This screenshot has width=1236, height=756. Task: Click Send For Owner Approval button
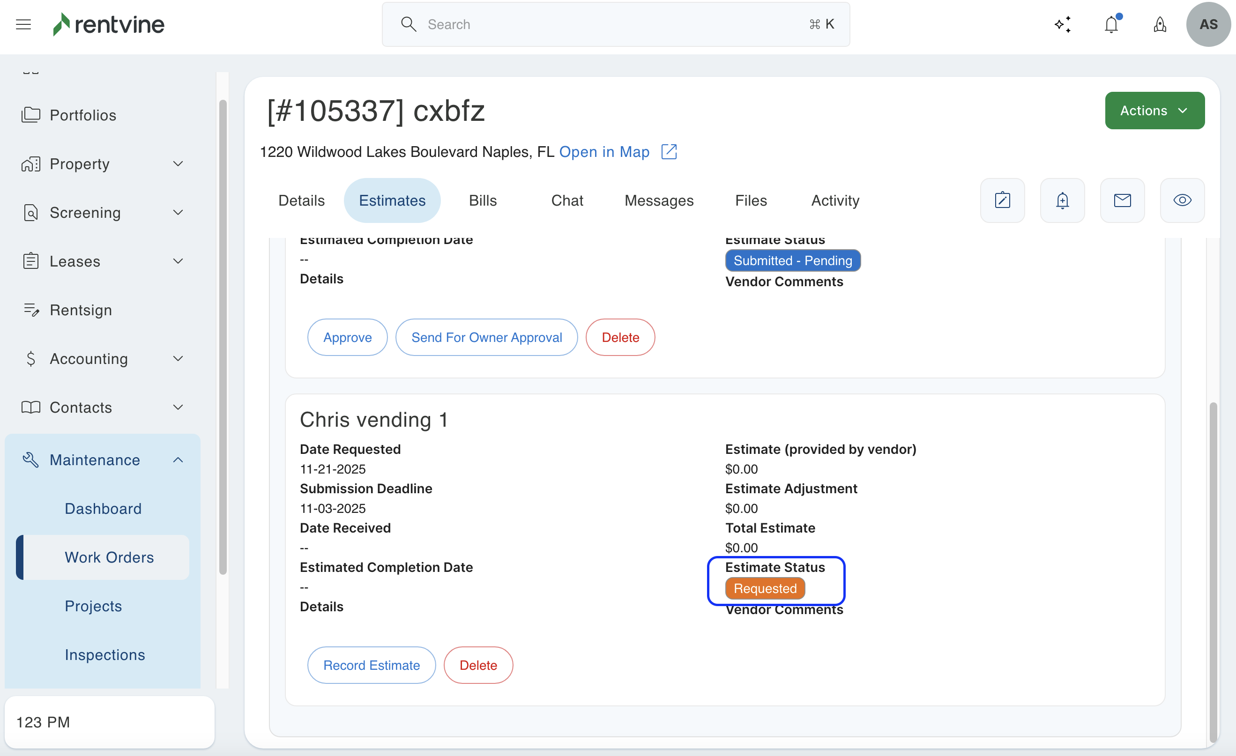coord(486,337)
